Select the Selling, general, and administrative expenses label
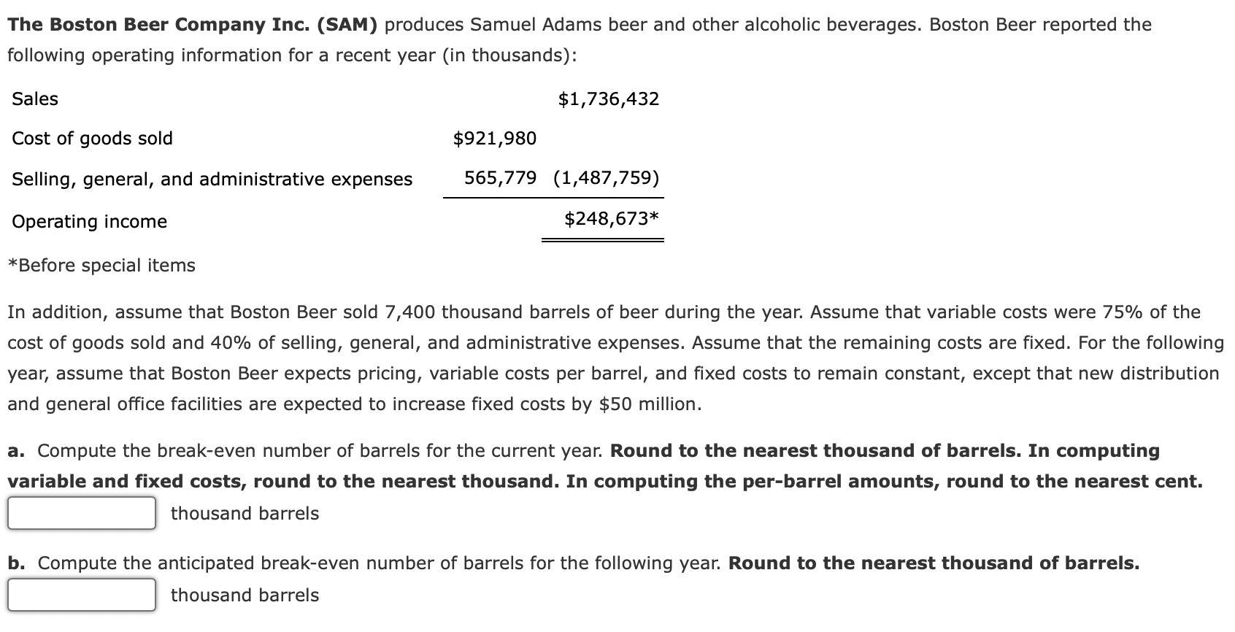 (212, 179)
